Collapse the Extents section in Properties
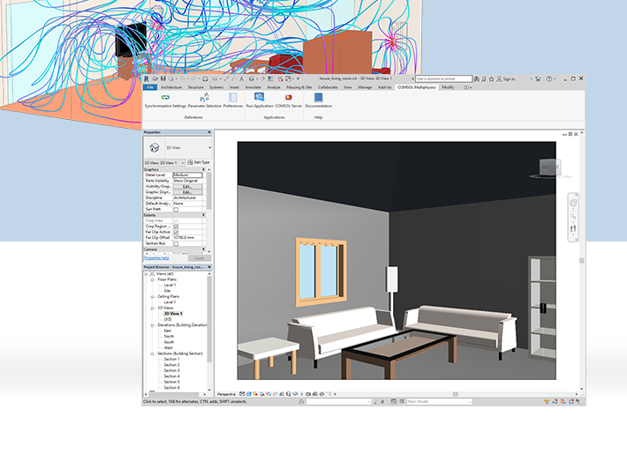Screen dimensions: 627x461 click(203, 215)
